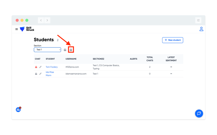
Task: Open Ida Mae Mann's student profile link
Action: point(50,74)
